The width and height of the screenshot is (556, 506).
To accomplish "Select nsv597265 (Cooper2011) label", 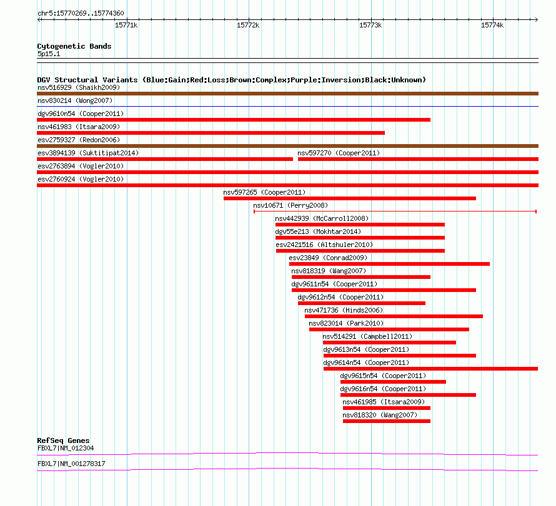I will (x=264, y=192).
